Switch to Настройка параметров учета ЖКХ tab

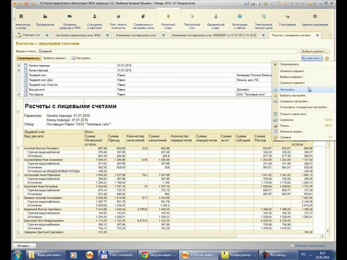click(78, 35)
